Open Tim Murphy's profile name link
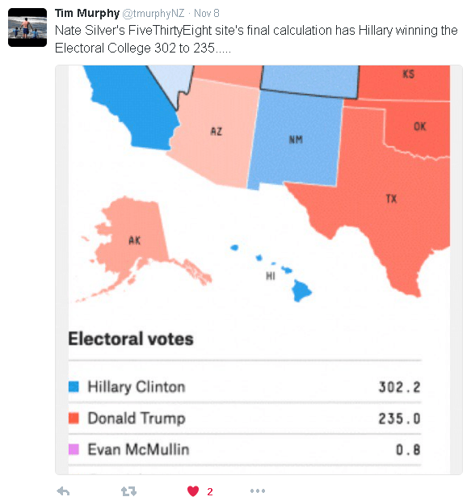This screenshot has height=501, width=471. click(x=87, y=13)
